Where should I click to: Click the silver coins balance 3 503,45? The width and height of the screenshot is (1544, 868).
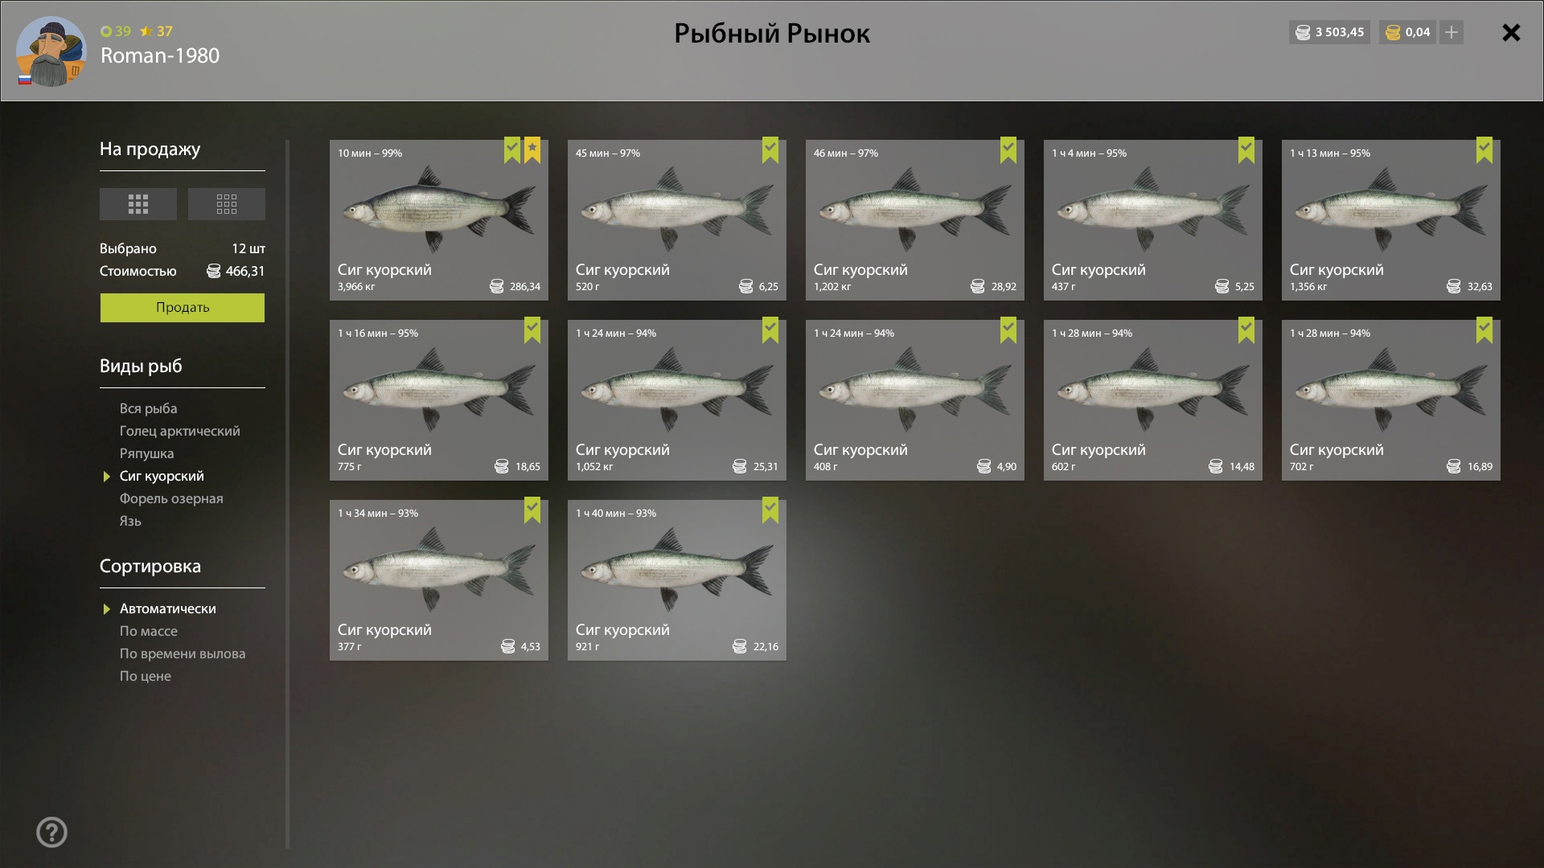coord(1329,32)
